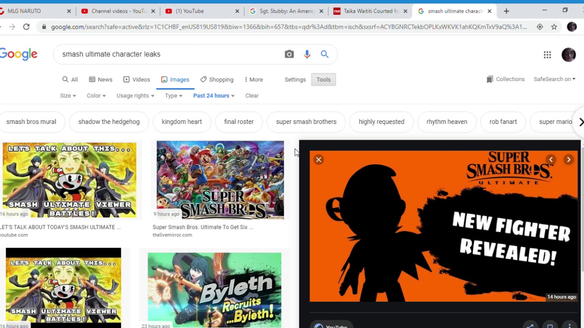Click the browser address bar URL
This screenshot has height=328, width=584.
pyautogui.click(x=289, y=27)
